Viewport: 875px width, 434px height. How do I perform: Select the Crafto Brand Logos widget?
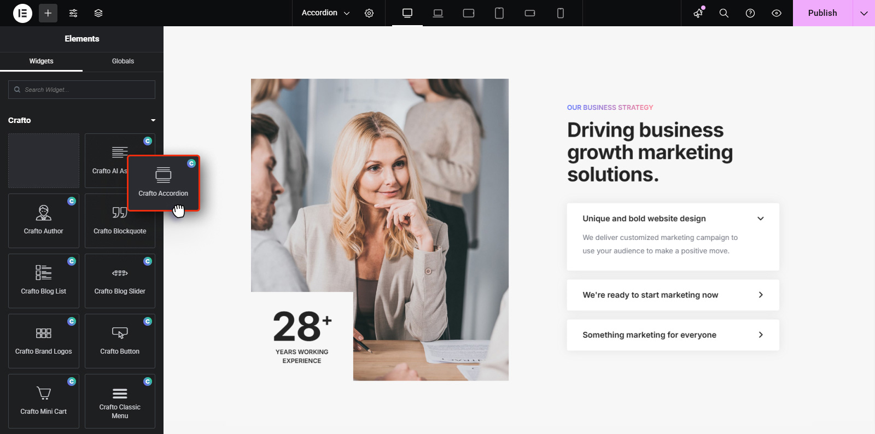[x=44, y=341]
